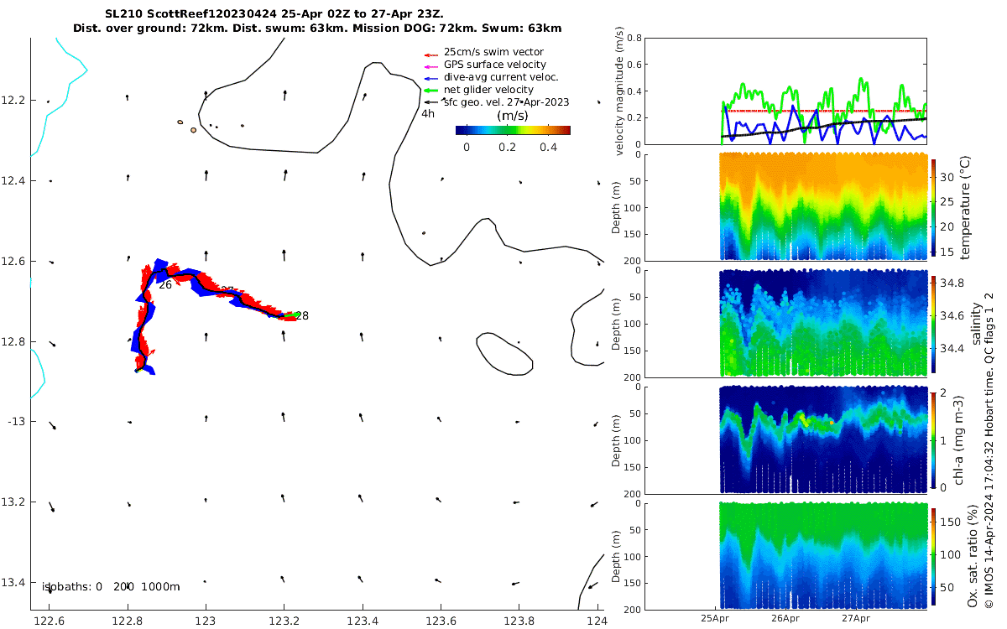Click the salinity colorbar
1007x629 pixels.
(x=934, y=323)
